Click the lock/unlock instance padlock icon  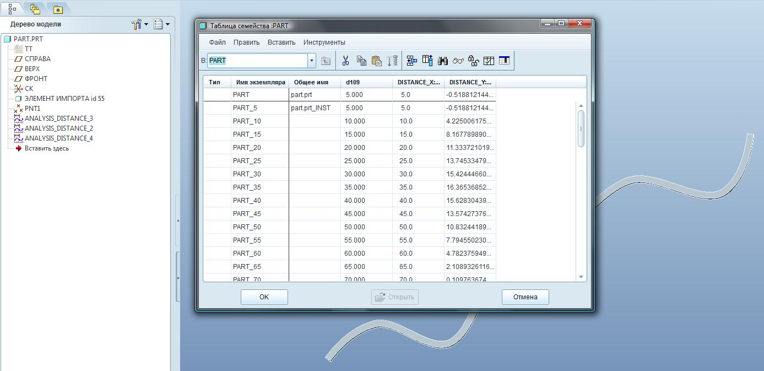(x=473, y=61)
